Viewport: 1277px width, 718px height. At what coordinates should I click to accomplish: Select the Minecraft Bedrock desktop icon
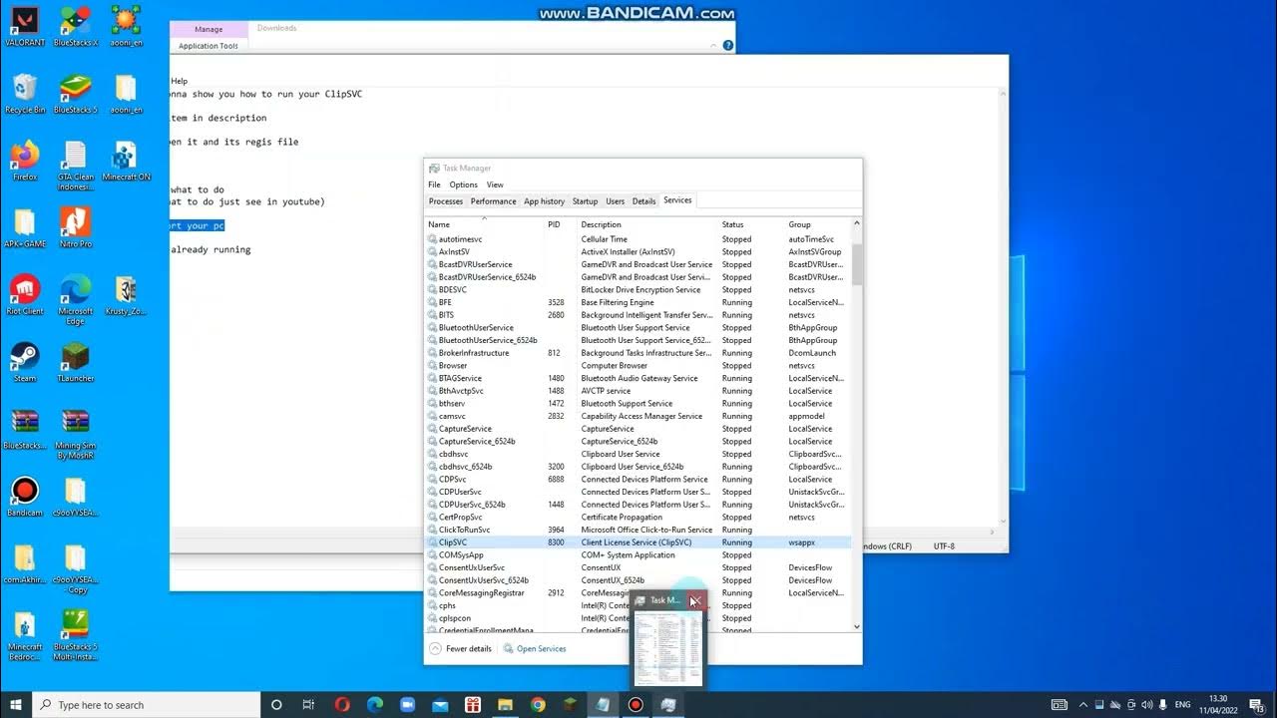pyautogui.click(x=24, y=636)
